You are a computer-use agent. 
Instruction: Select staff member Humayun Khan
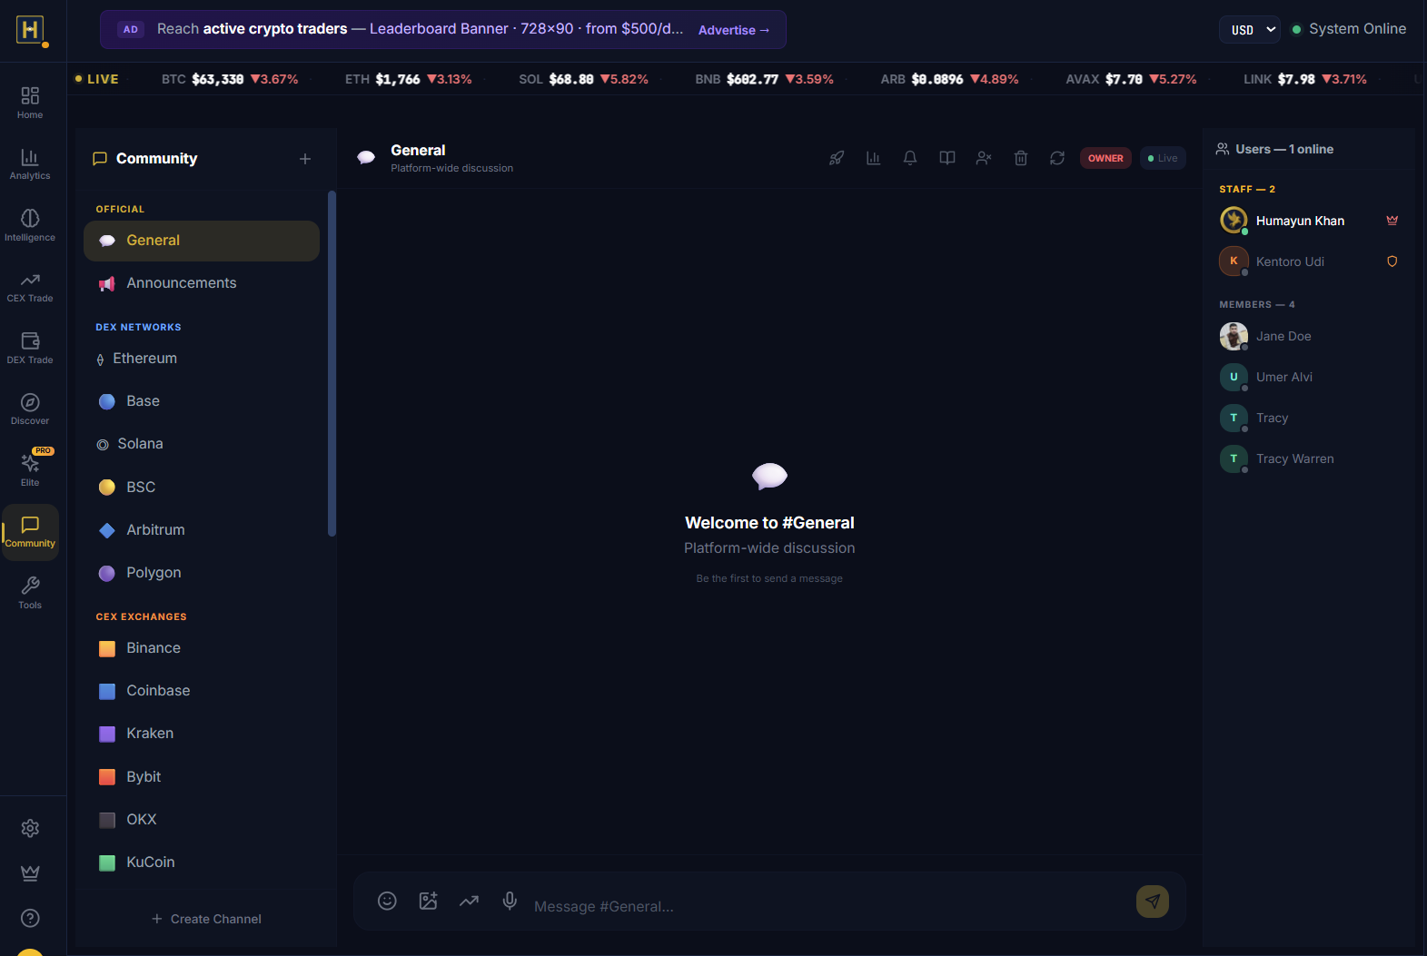(x=1309, y=221)
